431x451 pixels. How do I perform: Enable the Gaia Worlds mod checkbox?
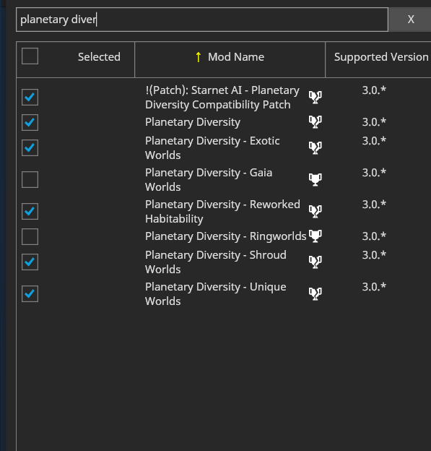pos(30,179)
